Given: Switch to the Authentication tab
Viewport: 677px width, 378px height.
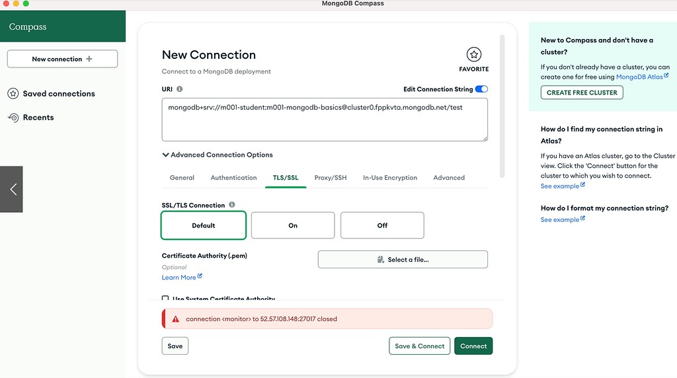Looking at the screenshot, I should click(x=233, y=178).
